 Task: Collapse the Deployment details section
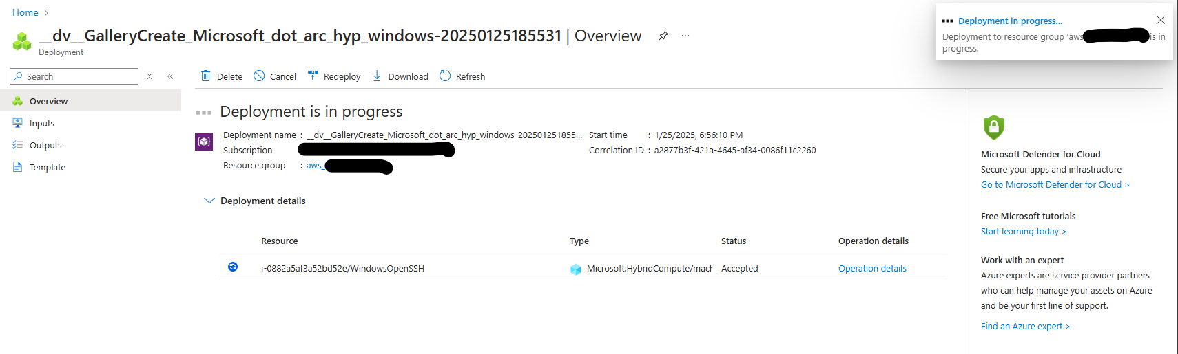click(x=209, y=201)
